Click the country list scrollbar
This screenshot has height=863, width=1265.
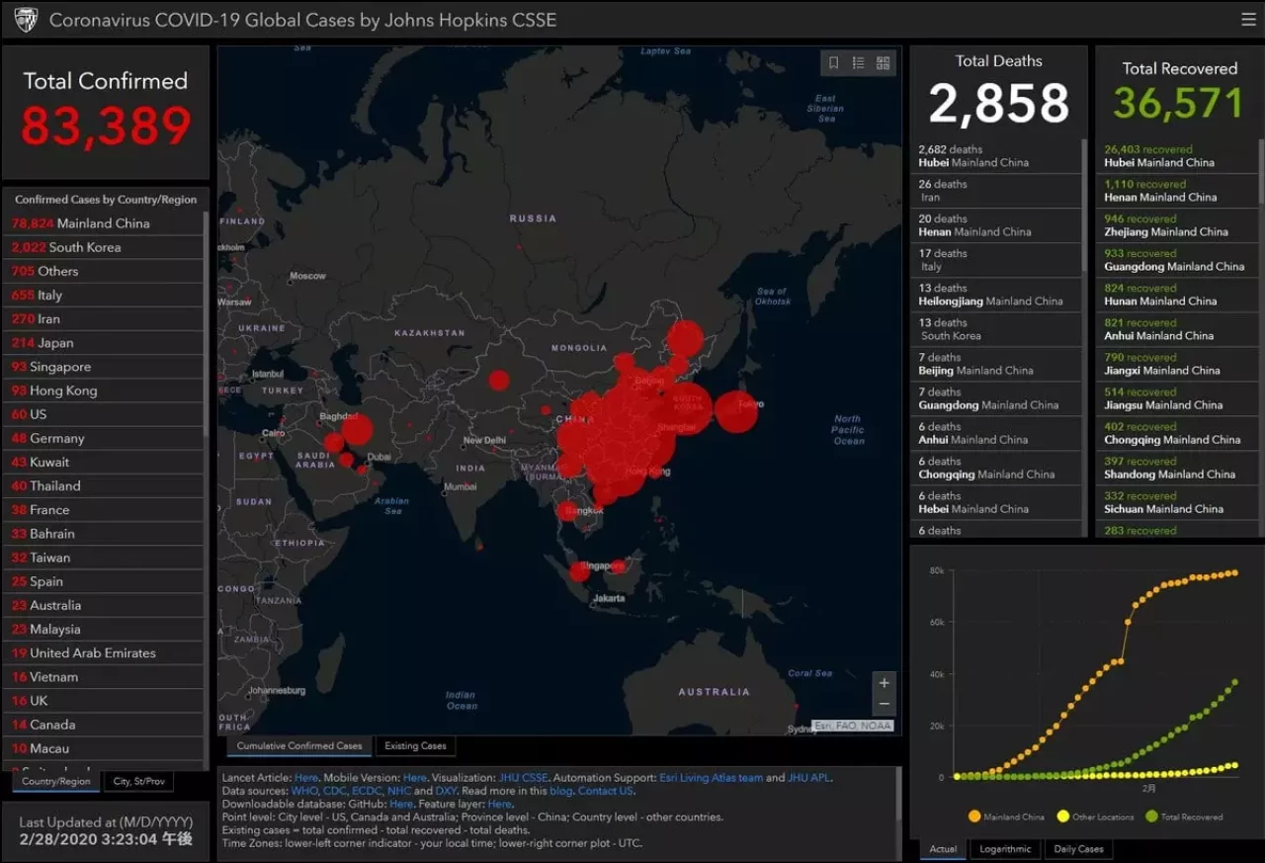click(x=206, y=395)
